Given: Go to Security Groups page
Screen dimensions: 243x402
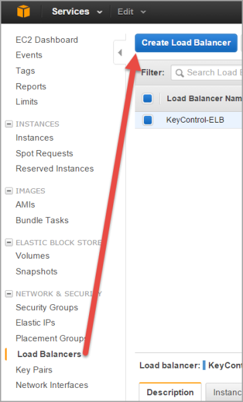Looking at the screenshot, I should click(x=47, y=308).
